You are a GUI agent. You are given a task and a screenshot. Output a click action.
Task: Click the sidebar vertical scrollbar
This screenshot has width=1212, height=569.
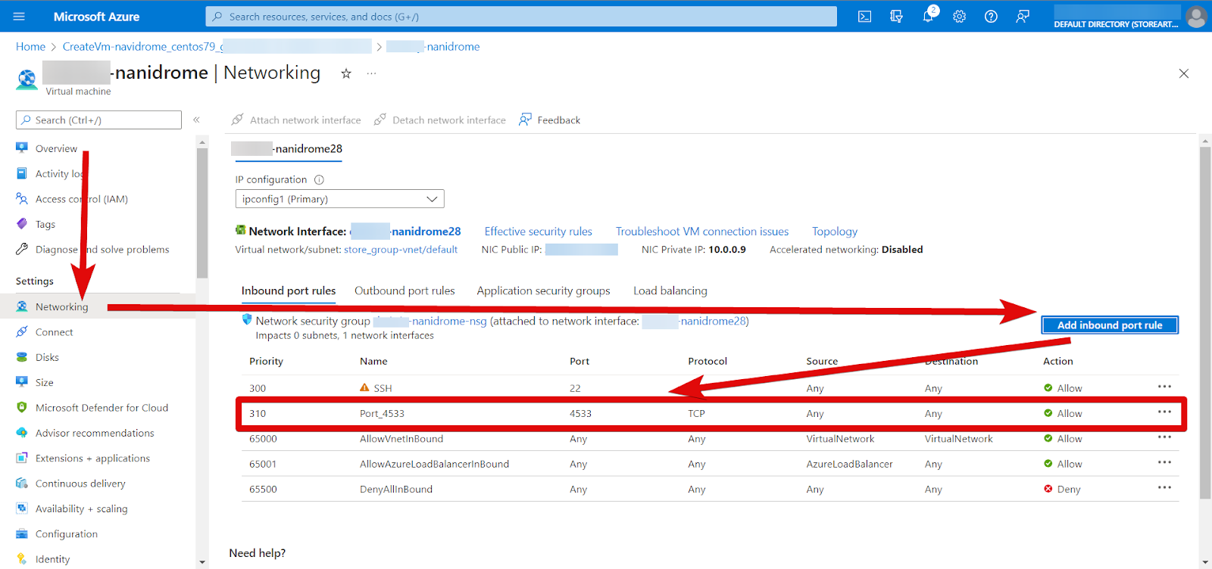point(201,213)
